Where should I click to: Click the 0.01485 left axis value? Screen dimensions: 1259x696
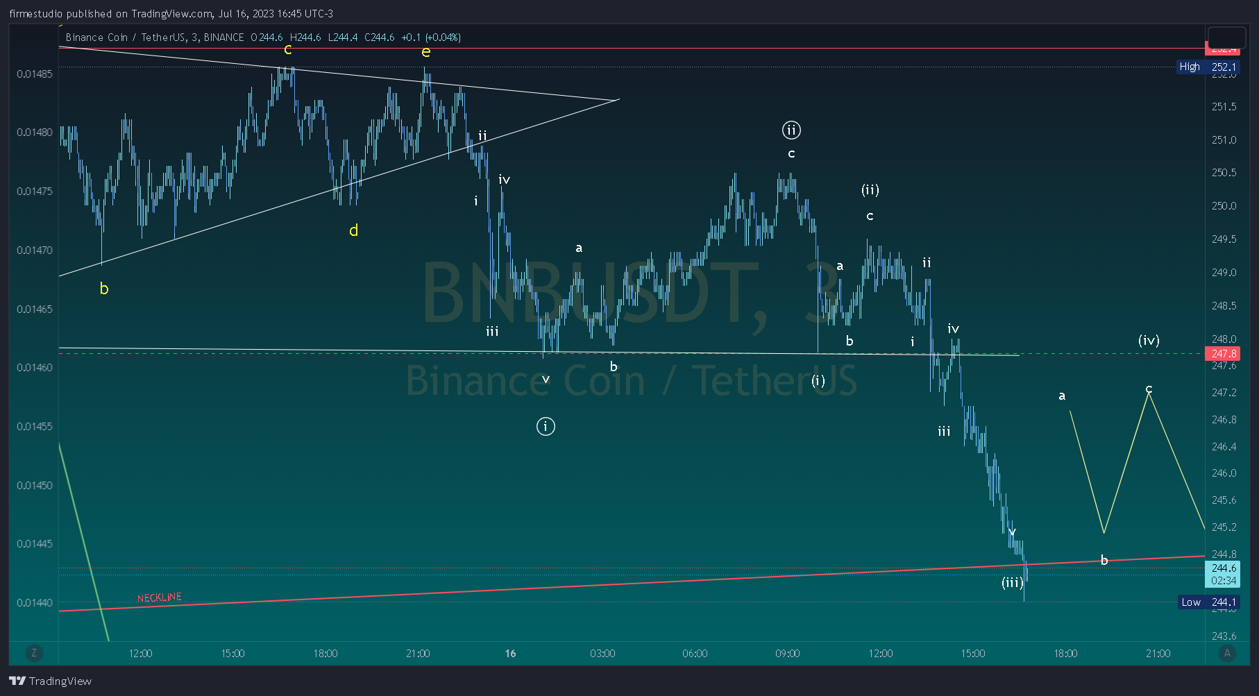[35, 74]
